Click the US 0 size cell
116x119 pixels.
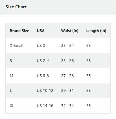[41, 46]
